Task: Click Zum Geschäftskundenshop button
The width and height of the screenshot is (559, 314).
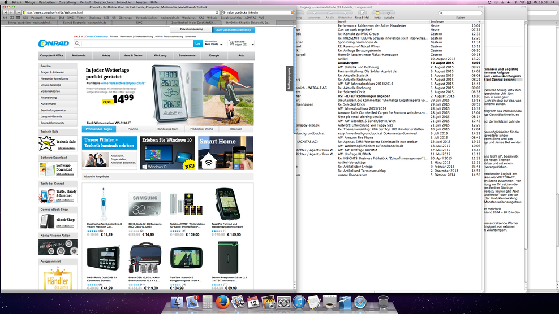Action: coord(234,30)
